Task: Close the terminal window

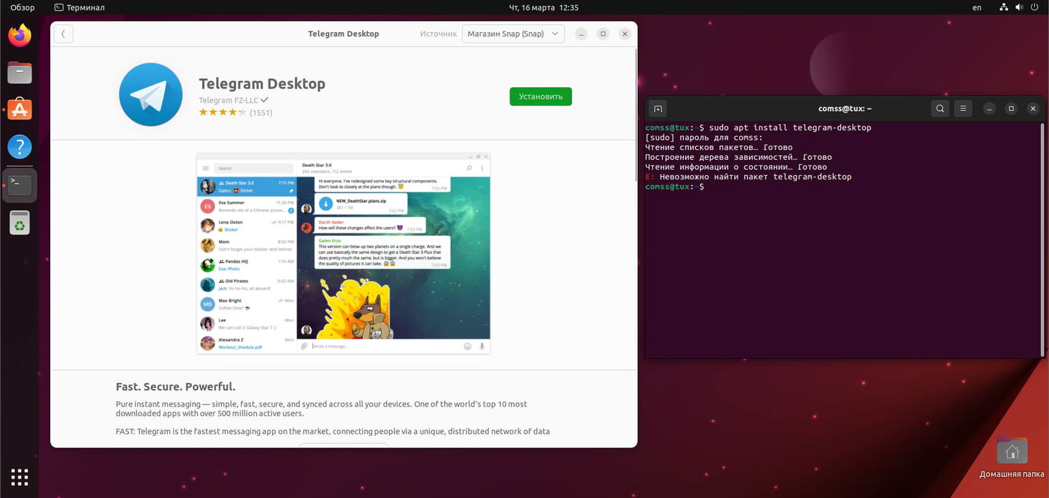Action: click(1033, 108)
